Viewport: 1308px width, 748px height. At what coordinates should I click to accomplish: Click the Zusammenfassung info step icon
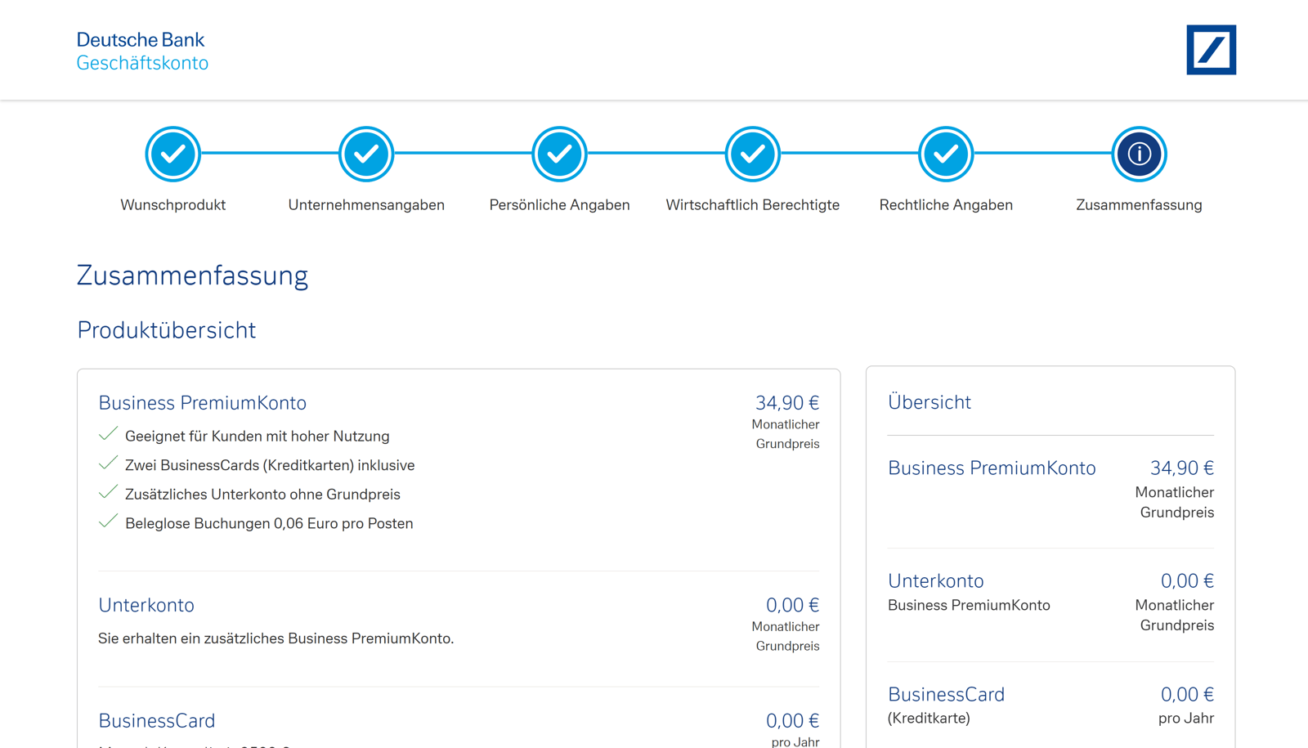1139,154
